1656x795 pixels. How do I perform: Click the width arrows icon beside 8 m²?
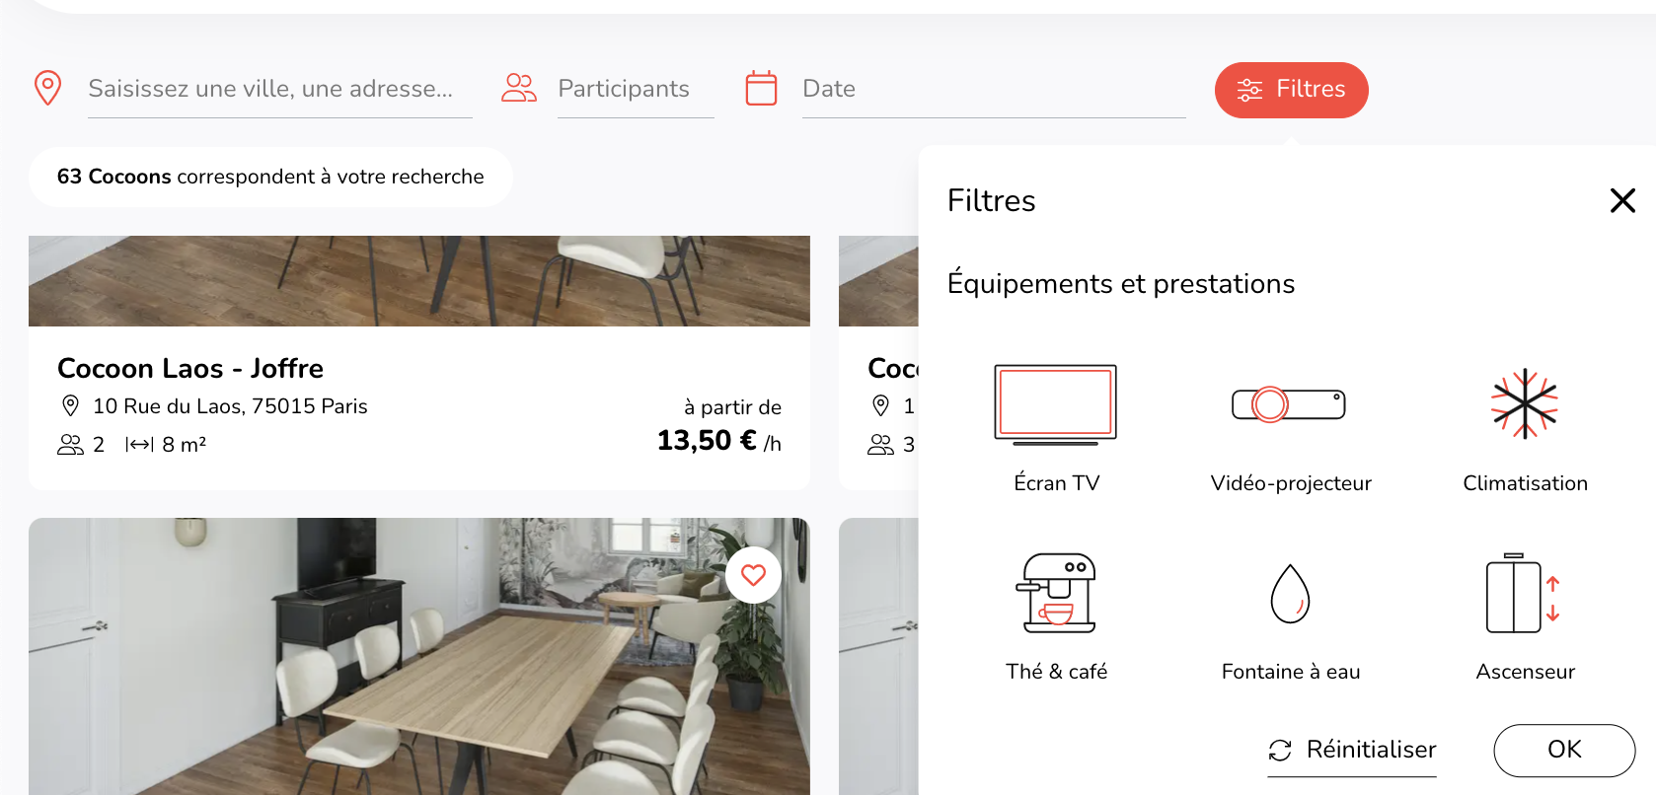139,445
